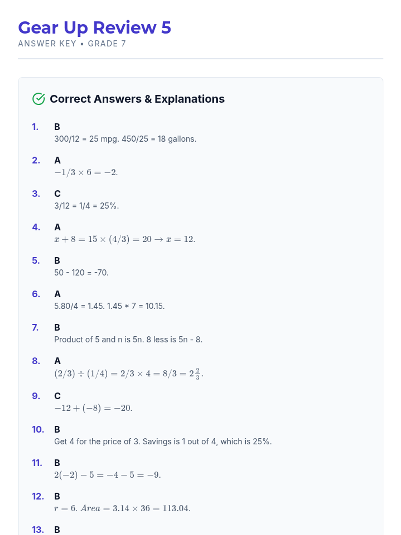Click the "Gear Up Review 5" title
Viewport: 401px width, 535px height.
pyautogui.click(x=95, y=28)
